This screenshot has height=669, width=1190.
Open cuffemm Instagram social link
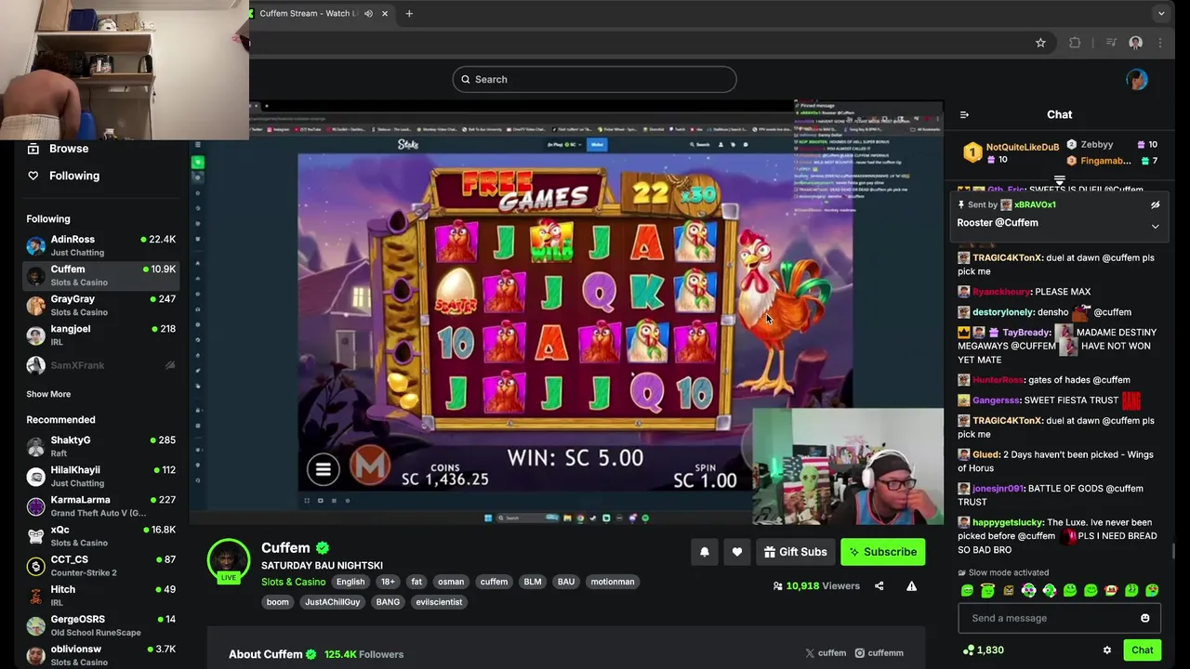tap(879, 653)
